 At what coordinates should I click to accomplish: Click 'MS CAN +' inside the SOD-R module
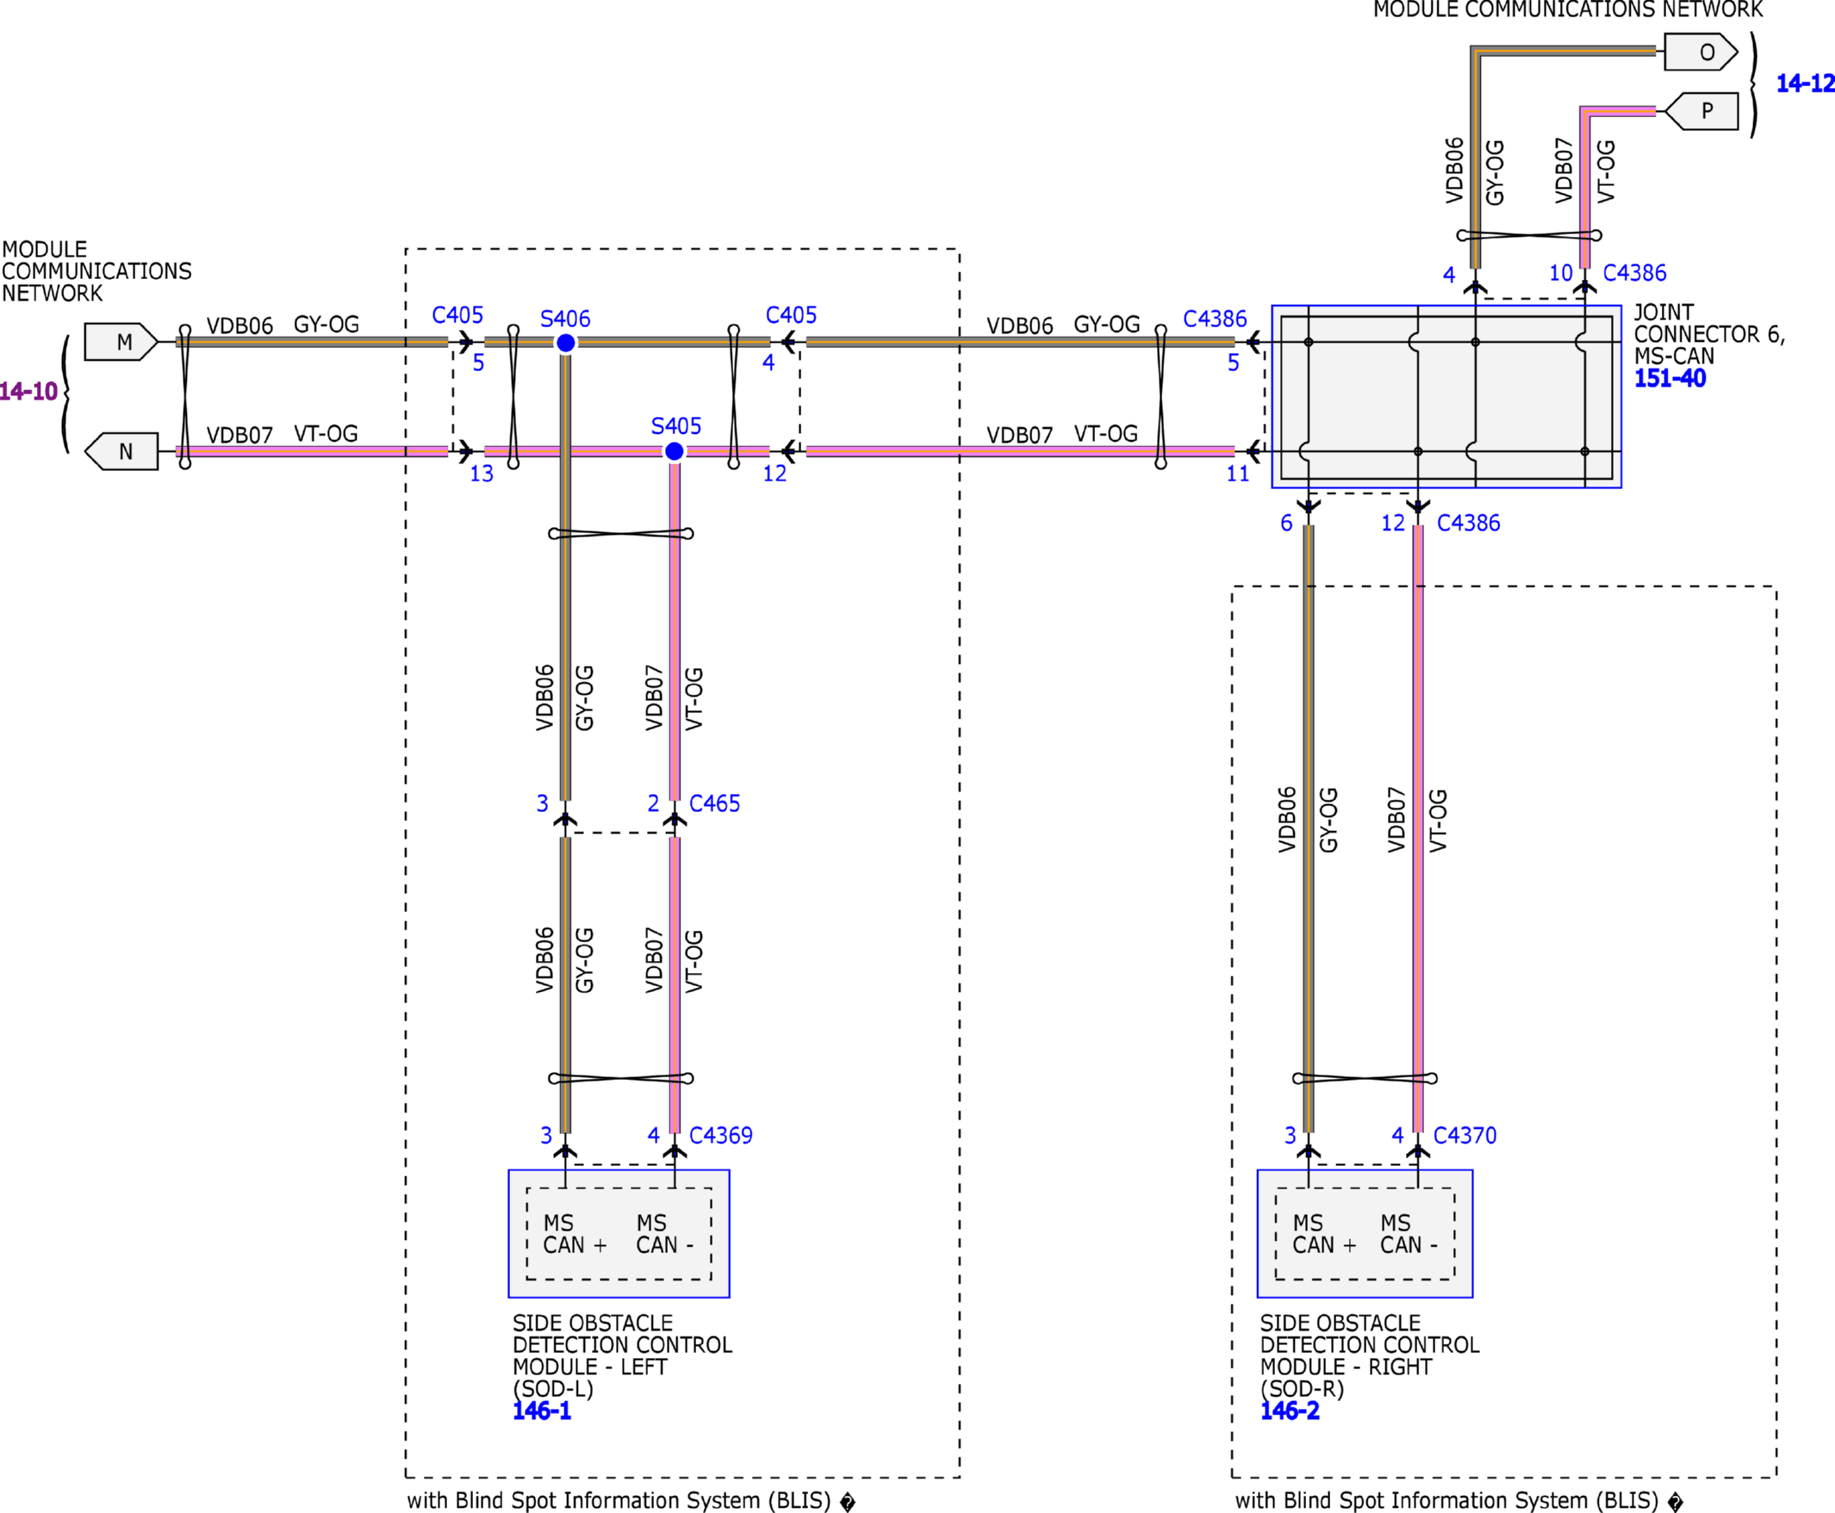pyautogui.click(x=1324, y=1235)
